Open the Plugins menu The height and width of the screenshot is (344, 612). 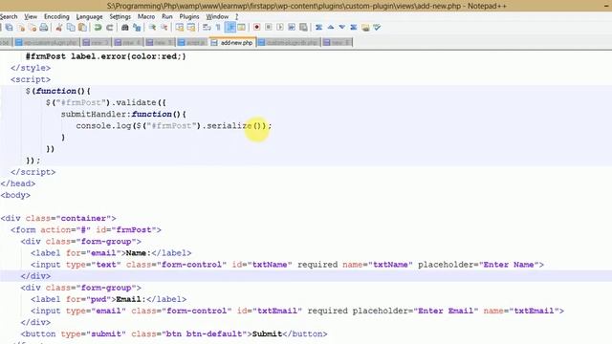(x=189, y=16)
